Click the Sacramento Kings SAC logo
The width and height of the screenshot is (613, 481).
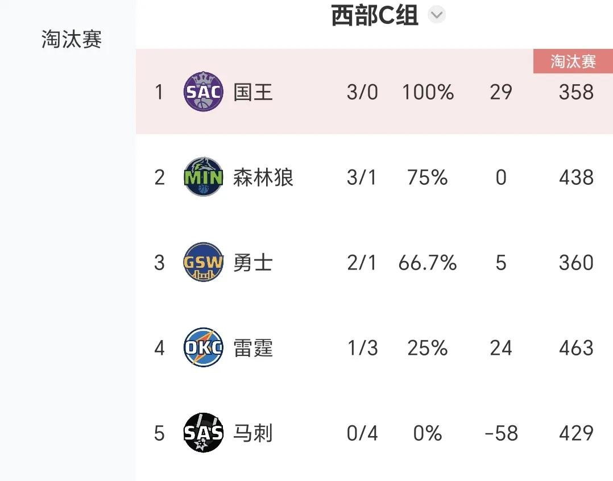(204, 92)
